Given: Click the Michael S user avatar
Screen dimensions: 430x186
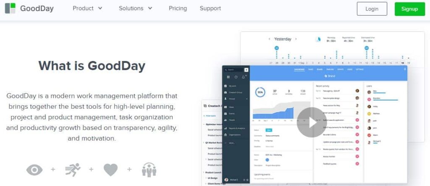Looking at the screenshot, I should (x=226, y=180).
